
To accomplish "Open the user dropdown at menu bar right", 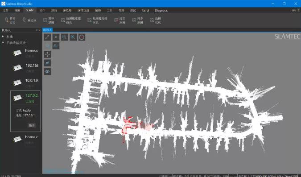I will coord(296,10).
